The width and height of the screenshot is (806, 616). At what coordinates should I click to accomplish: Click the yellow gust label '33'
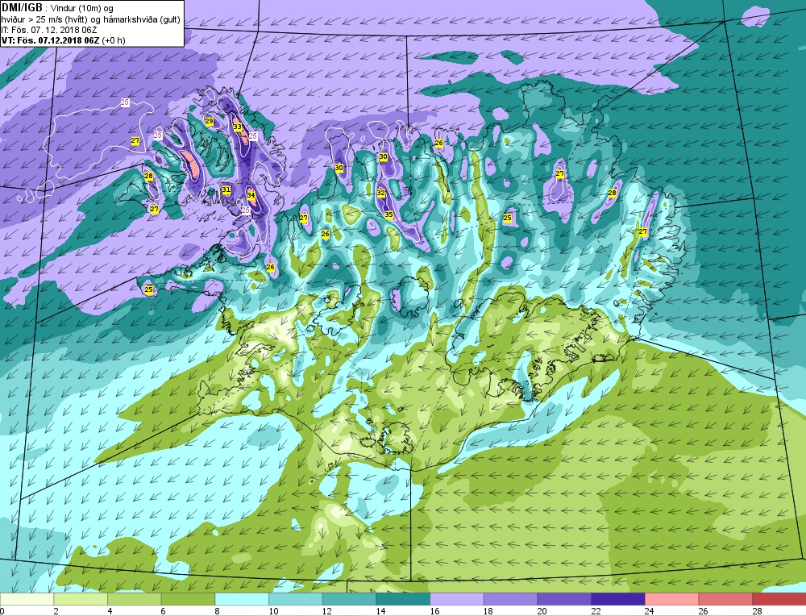coord(237,127)
